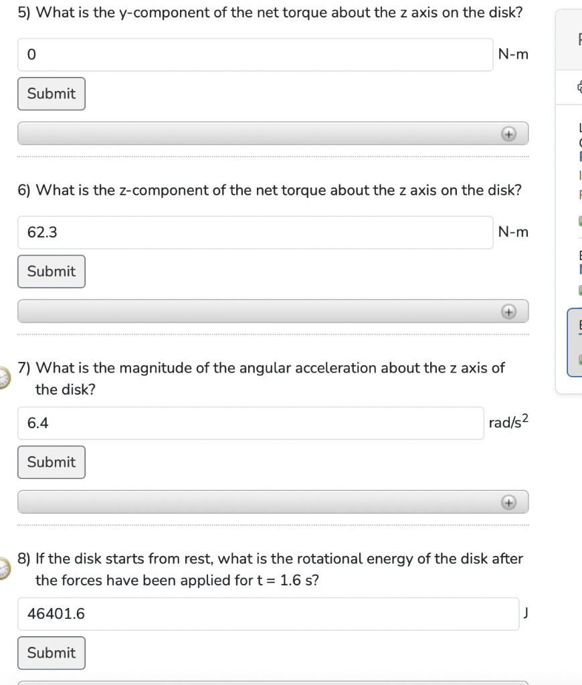Click the answer box containing 6.4
Viewport: 582px width, 685px height.
[x=250, y=423]
